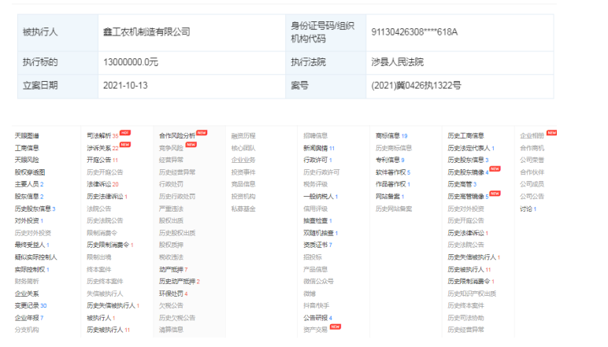Open 清算信息 section
Image resolution: width=608 pixels, height=347 pixels.
point(171,330)
